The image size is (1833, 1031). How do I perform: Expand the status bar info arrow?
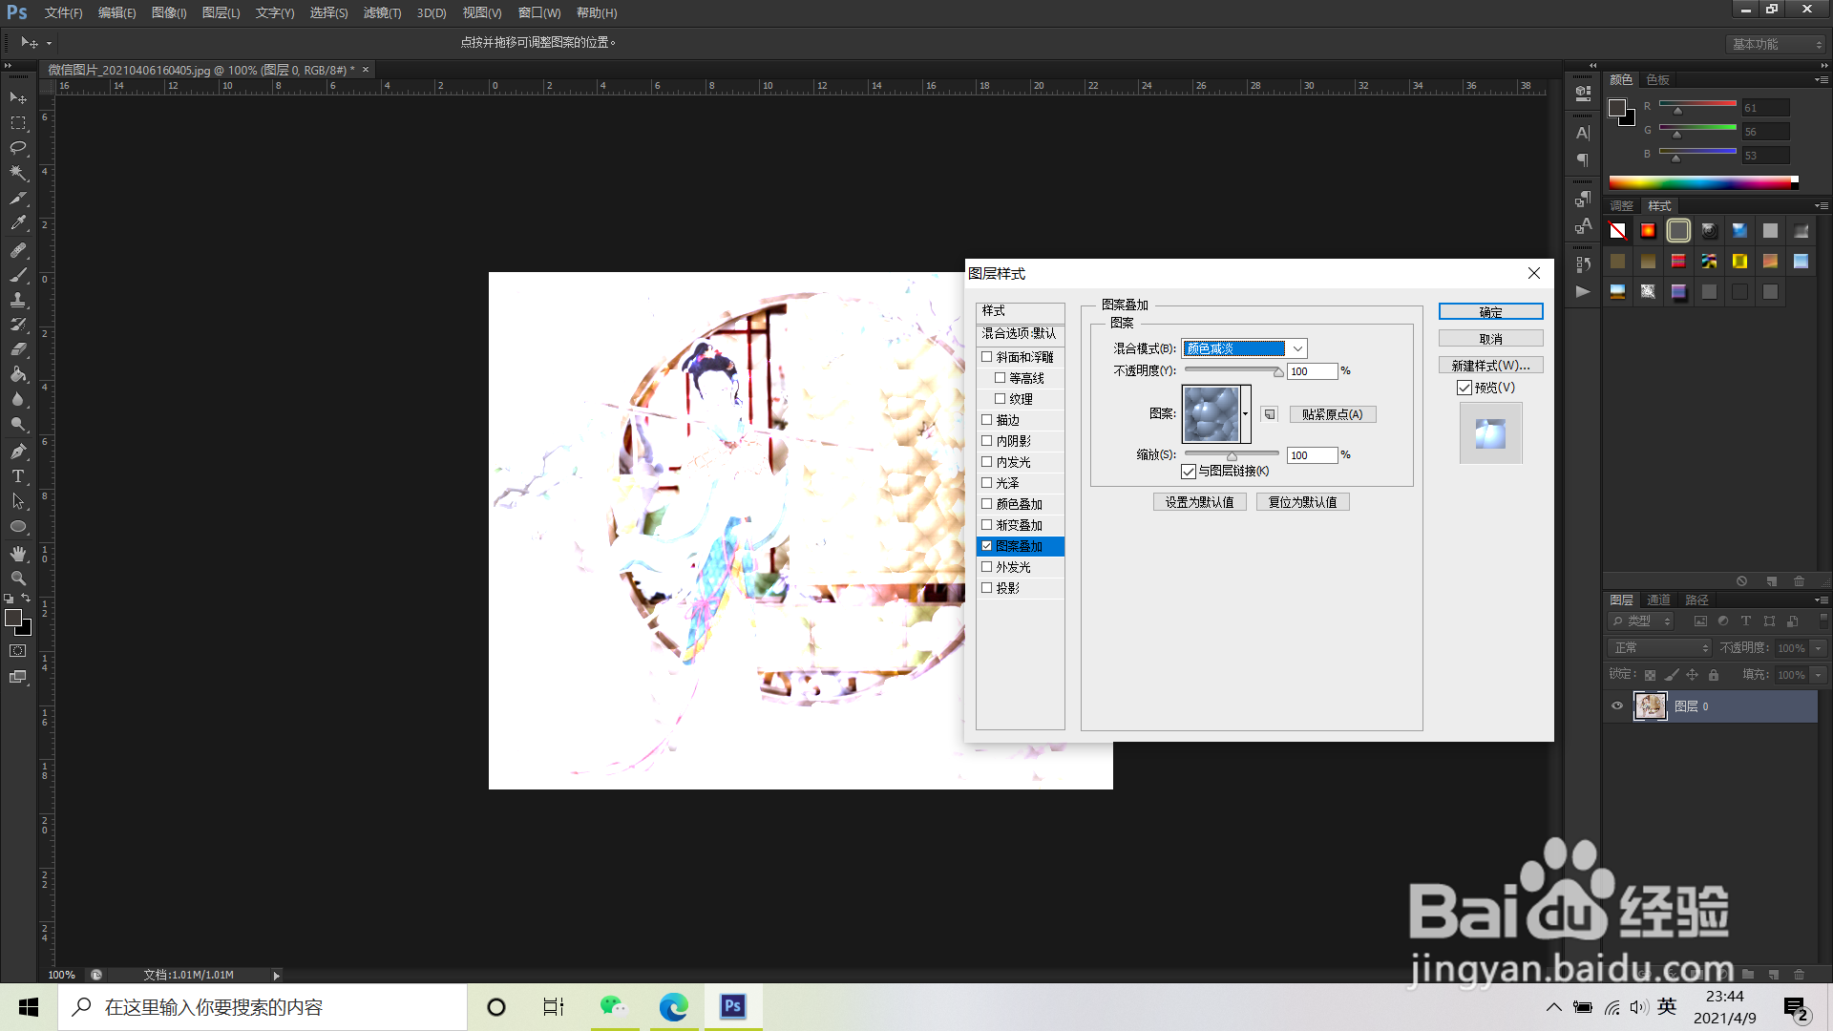tap(277, 976)
